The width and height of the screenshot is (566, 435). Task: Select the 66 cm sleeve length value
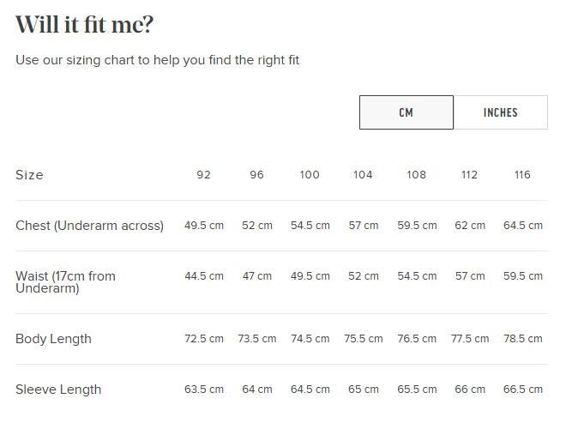[470, 390]
